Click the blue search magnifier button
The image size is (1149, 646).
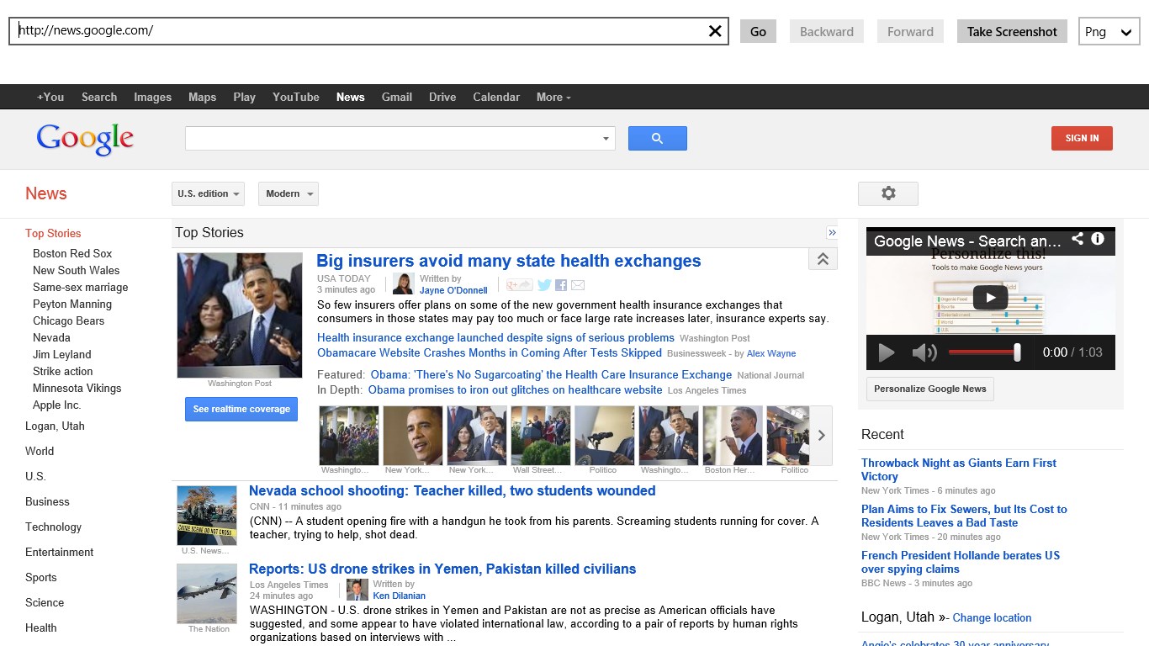[x=657, y=139]
